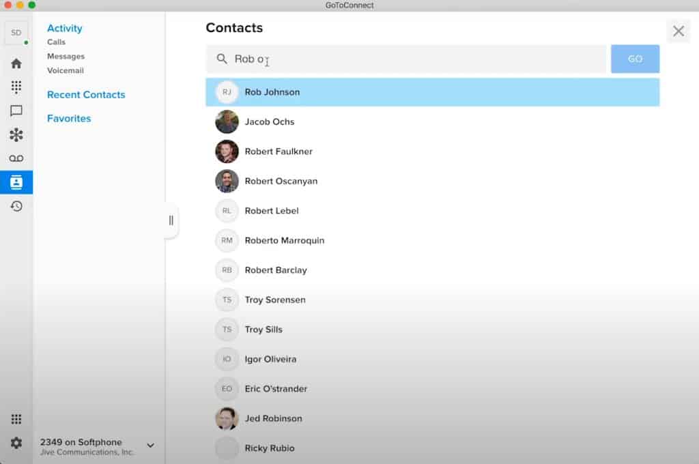This screenshot has height=464, width=699.
Task: Click the search magnifying glass icon
Action: (223, 59)
